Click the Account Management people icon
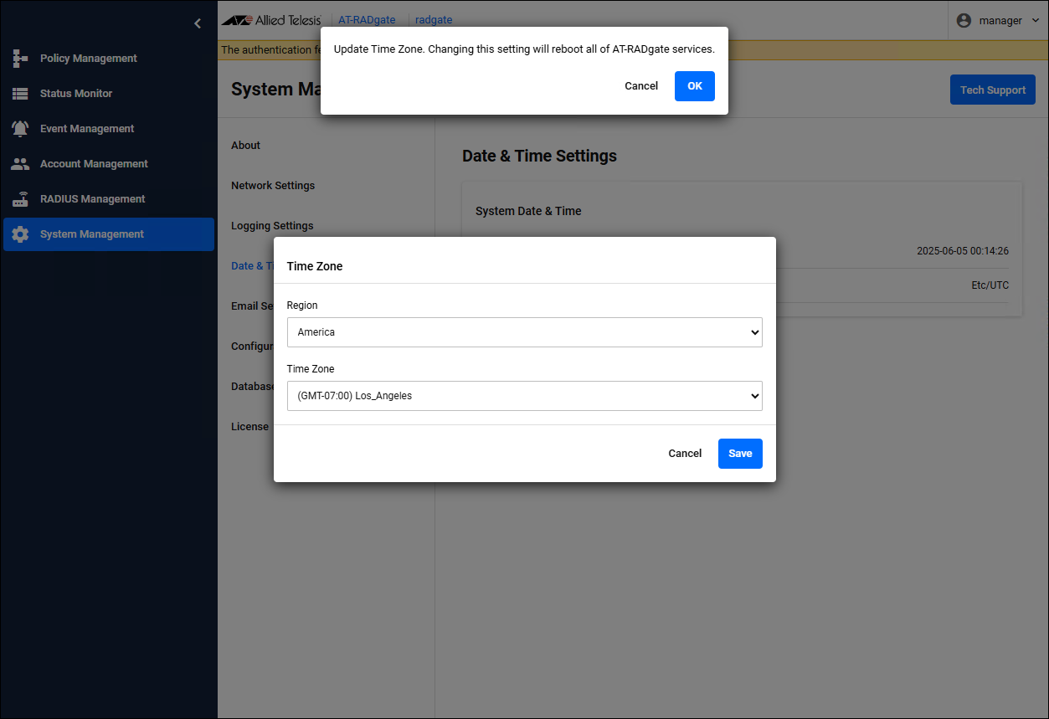The image size is (1049, 719). click(x=20, y=164)
